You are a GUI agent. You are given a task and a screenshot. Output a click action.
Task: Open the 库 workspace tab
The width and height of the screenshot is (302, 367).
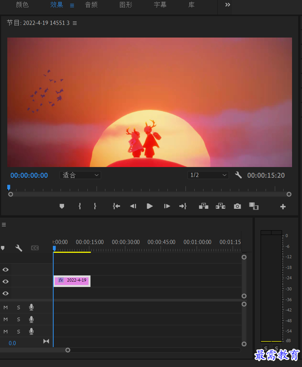192,5
